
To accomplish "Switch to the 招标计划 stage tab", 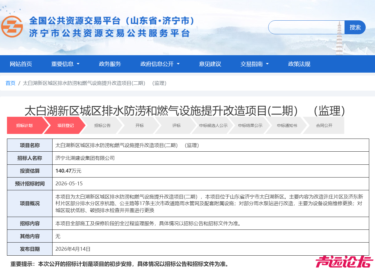I will [x=24, y=125].
